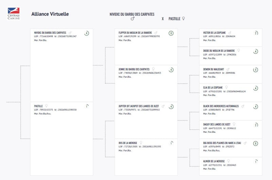
Task: Click the rating badge 4 on Elia de la Coipeane
Action: 256,88
